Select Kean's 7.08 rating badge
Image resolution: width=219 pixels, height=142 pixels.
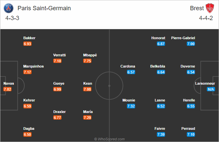coord(87,89)
